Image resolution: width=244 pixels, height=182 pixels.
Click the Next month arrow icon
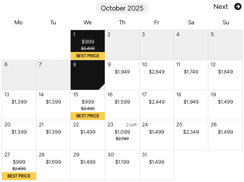click(x=238, y=6)
